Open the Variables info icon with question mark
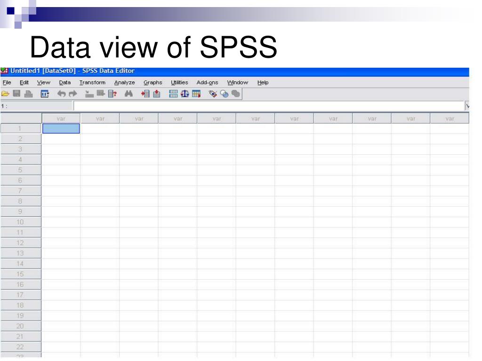The width and height of the screenshot is (482, 361). (112, 94)
